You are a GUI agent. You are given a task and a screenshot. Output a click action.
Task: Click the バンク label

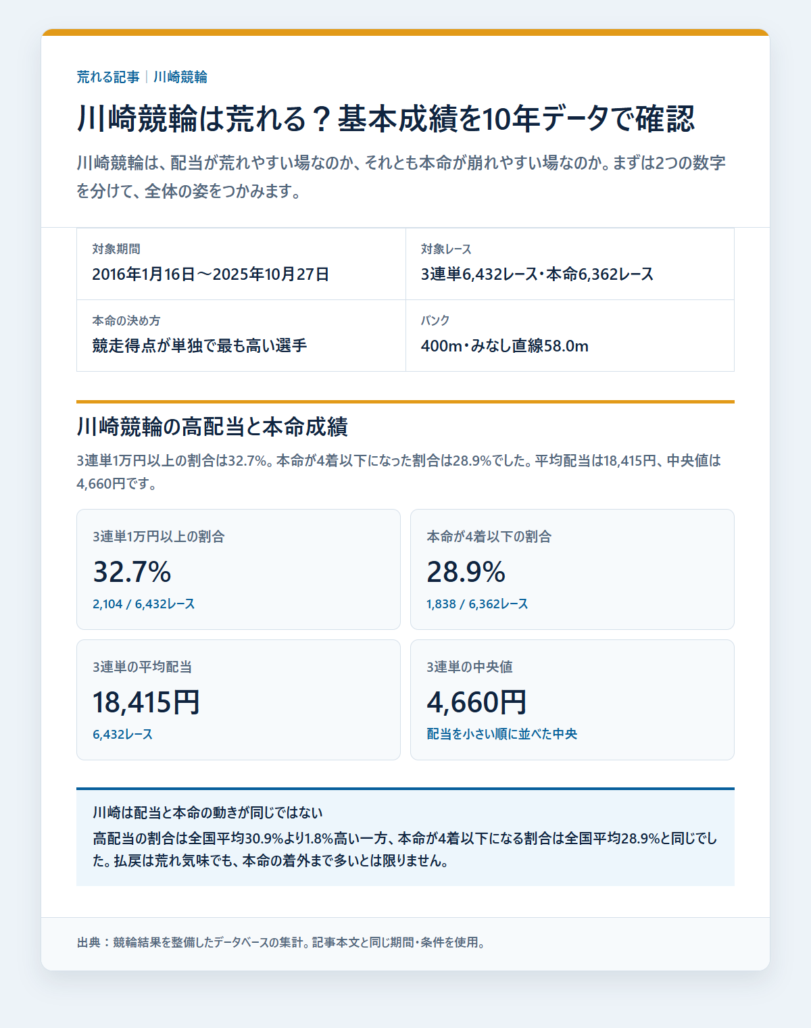pyautogui.click(x=435, y=321)
